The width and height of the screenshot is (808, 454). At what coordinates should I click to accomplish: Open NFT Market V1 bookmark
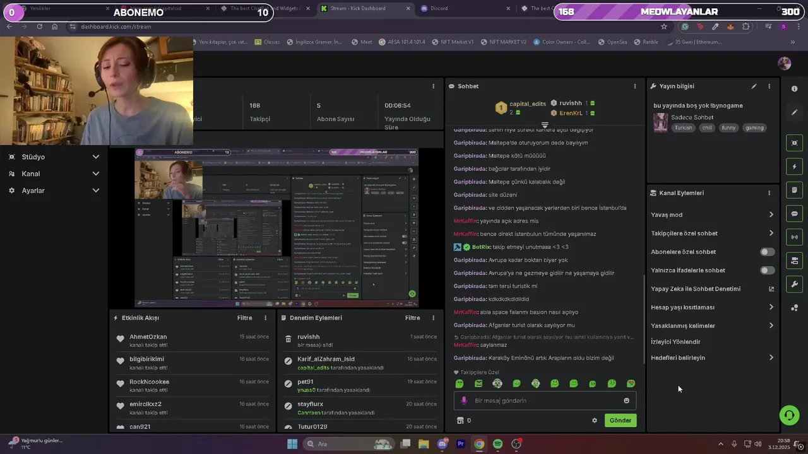pos(452,42)
